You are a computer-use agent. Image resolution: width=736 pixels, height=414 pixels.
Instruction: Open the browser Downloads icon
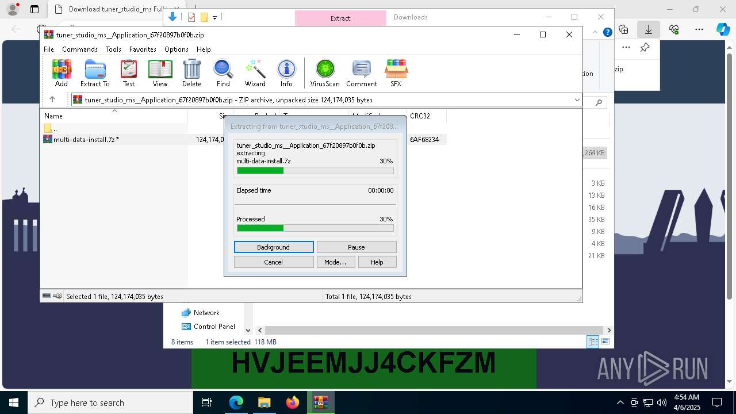point(649,29)
